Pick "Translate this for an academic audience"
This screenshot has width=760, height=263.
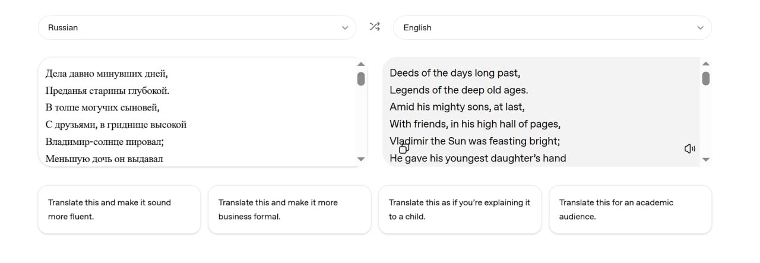(630, 210)
